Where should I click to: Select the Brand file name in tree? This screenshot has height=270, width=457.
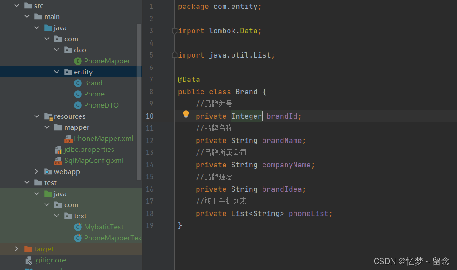tap(93, 83)
